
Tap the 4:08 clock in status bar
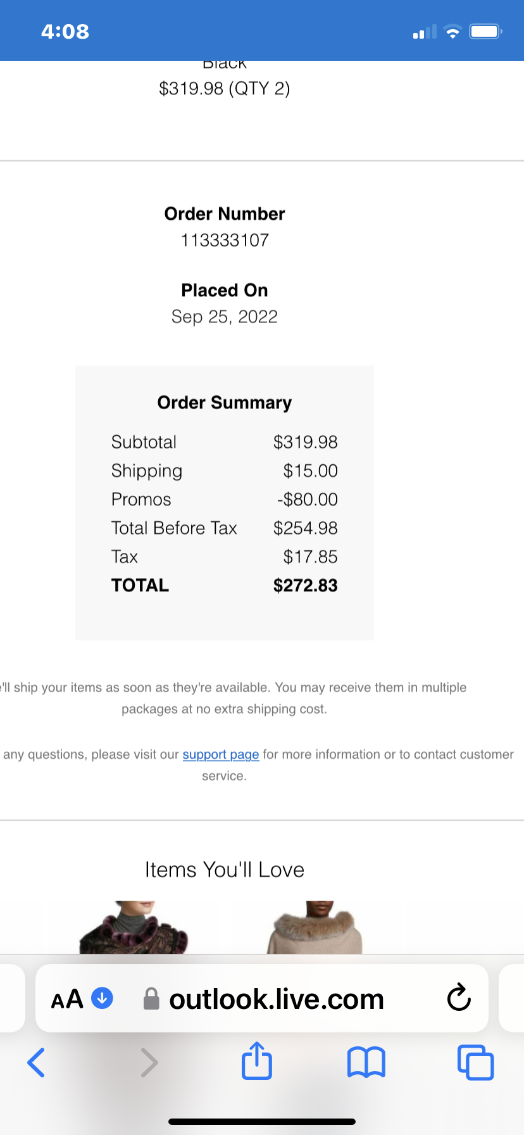[x=65, y=32]
